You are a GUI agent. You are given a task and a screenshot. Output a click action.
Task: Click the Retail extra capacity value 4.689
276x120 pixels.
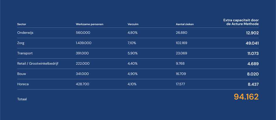click(x=253, y=64)
